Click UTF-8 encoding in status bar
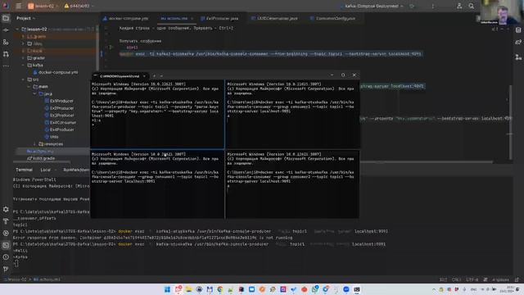Screen dimensions: 524x295 pyautogui.click(x=472, y=279)
